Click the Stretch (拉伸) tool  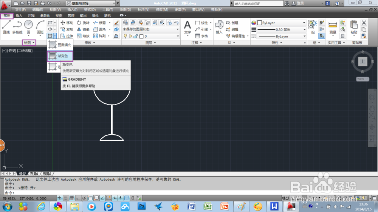tap(67, 36)
